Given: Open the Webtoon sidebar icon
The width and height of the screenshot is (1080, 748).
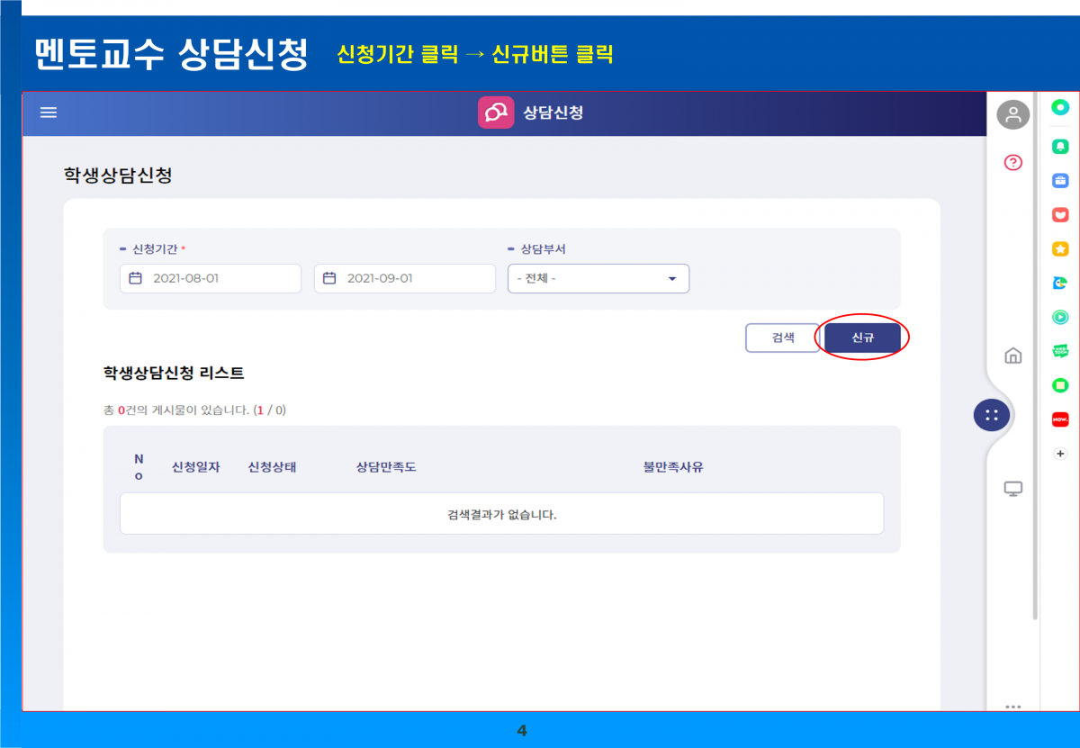Looking at the screenshot, I should tap(1060, 351).
